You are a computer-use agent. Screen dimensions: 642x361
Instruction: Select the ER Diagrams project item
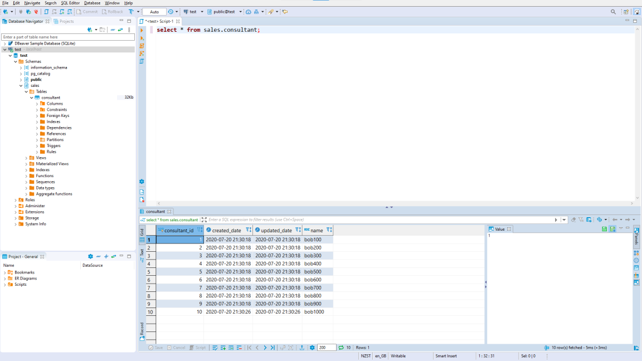[x=26, y=279]
